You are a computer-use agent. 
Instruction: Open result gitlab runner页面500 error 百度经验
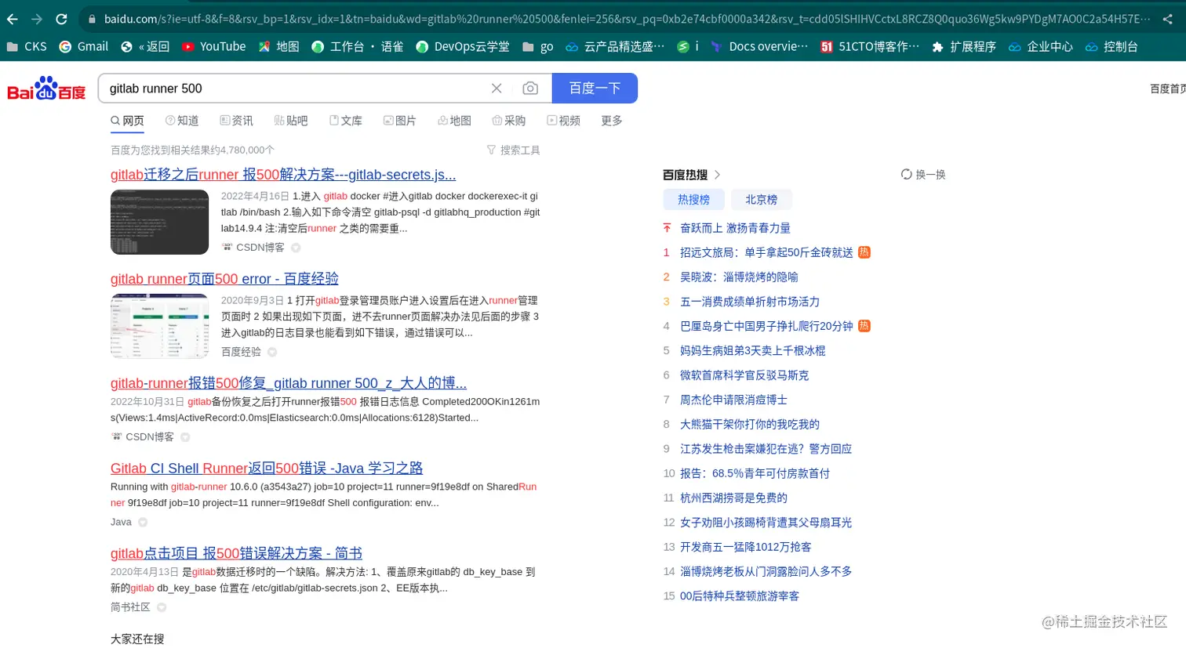(224, 279)
